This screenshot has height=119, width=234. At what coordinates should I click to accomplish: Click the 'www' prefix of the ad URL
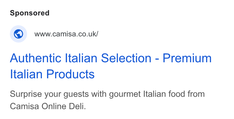point(43,35)
